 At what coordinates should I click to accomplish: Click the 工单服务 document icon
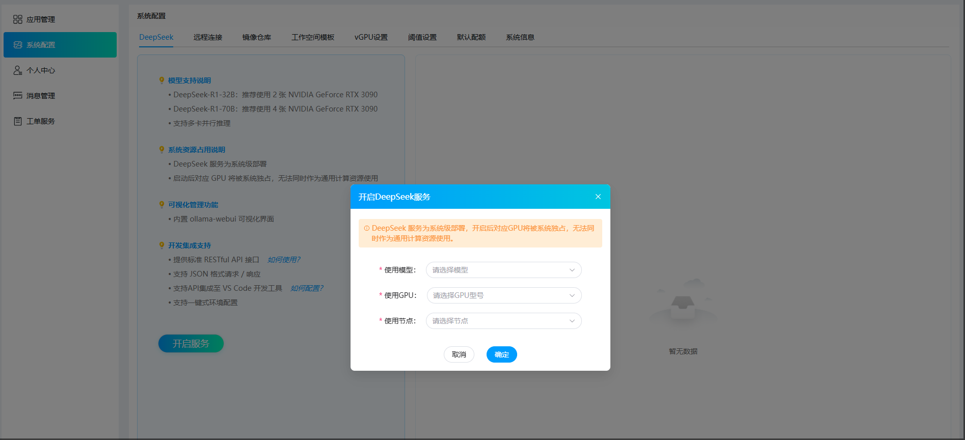pyautogui.click(x=18, y=121)
